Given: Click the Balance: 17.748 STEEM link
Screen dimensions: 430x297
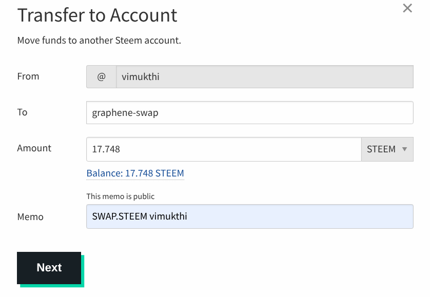Looking at the screenshot, I should click(135, 173).
